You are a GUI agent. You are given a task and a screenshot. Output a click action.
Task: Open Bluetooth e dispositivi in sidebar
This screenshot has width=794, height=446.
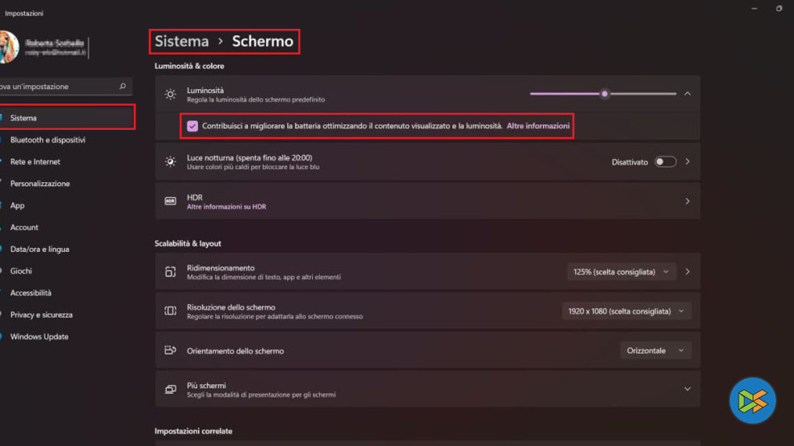[x=47, y=140]
